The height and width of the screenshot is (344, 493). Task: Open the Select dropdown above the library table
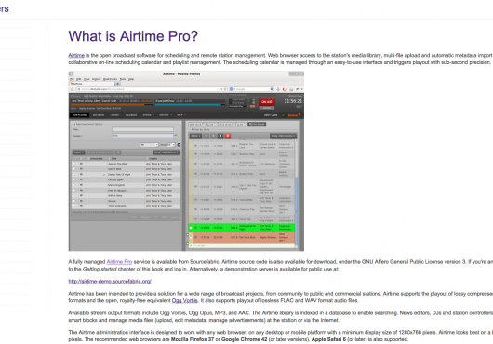point(78,152)
